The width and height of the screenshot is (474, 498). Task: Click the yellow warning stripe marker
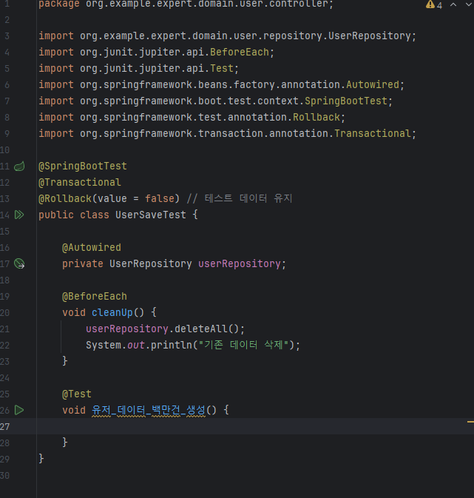click(x=470, y=422)
